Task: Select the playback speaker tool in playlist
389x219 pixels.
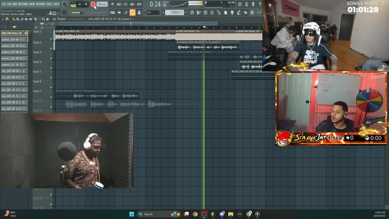Action: pos(48,19)
